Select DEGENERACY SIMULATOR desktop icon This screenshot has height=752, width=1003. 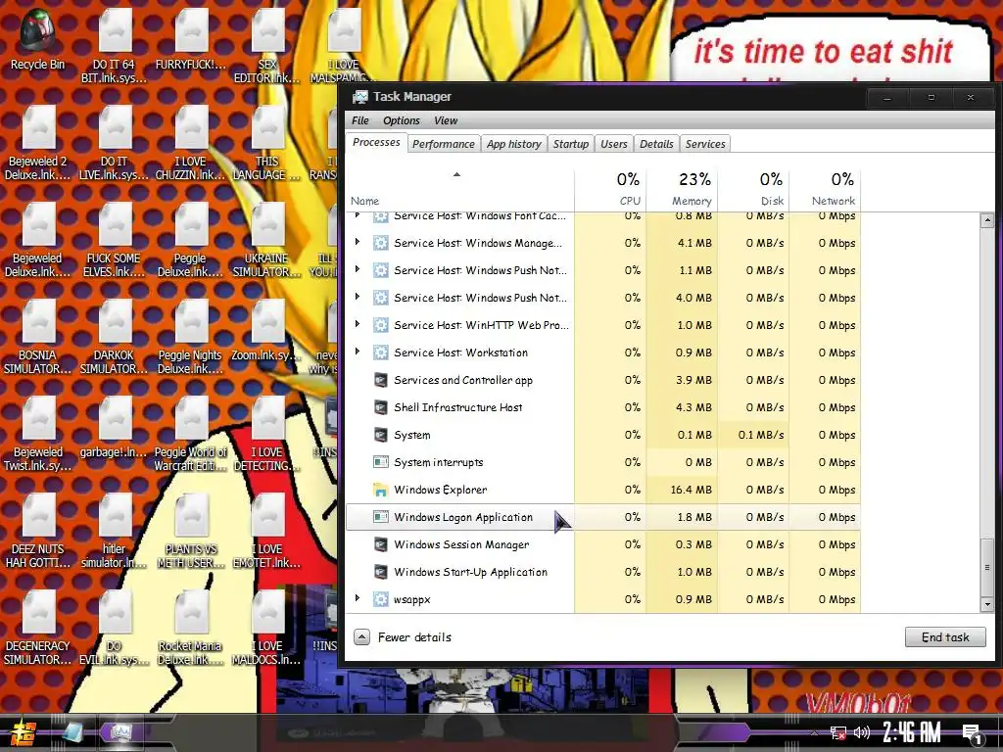pyautogui.click(x=37, y=629)
